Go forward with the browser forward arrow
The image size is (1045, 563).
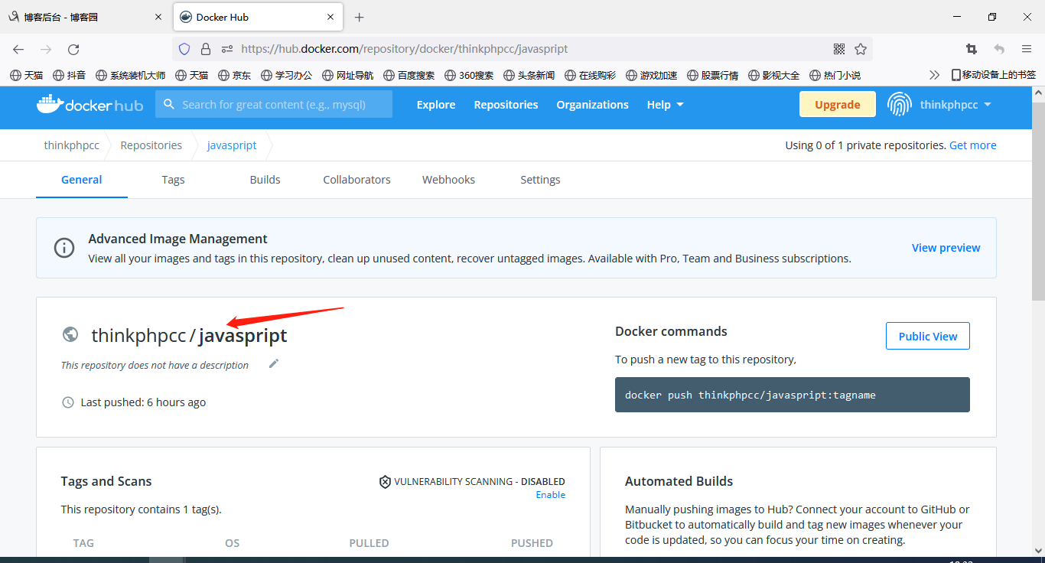tap(46, 49)
